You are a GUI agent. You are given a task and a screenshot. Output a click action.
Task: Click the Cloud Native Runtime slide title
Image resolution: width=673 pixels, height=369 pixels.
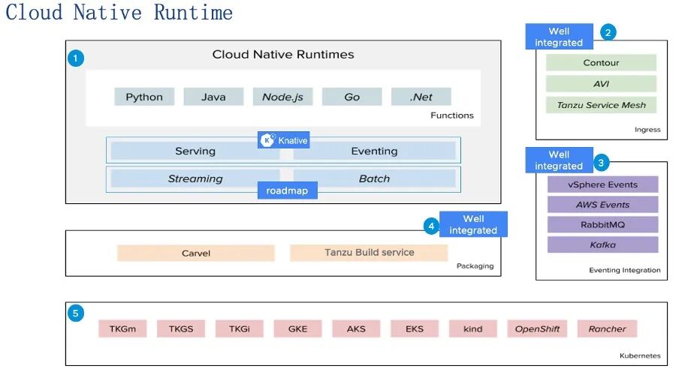(x=119, y=12)
